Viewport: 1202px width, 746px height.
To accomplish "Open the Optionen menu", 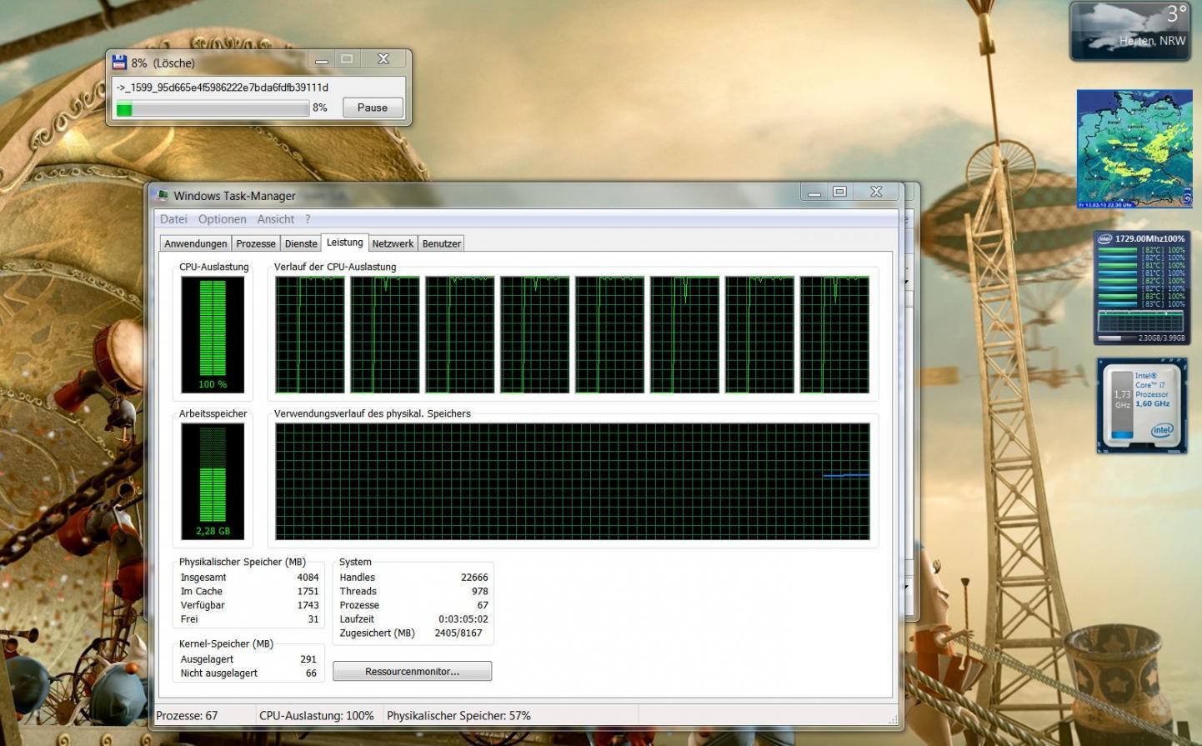I will coord(222,219).
